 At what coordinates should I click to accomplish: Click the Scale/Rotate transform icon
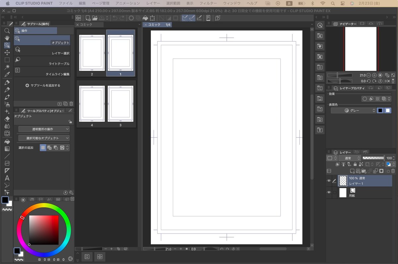coord(152,18)
